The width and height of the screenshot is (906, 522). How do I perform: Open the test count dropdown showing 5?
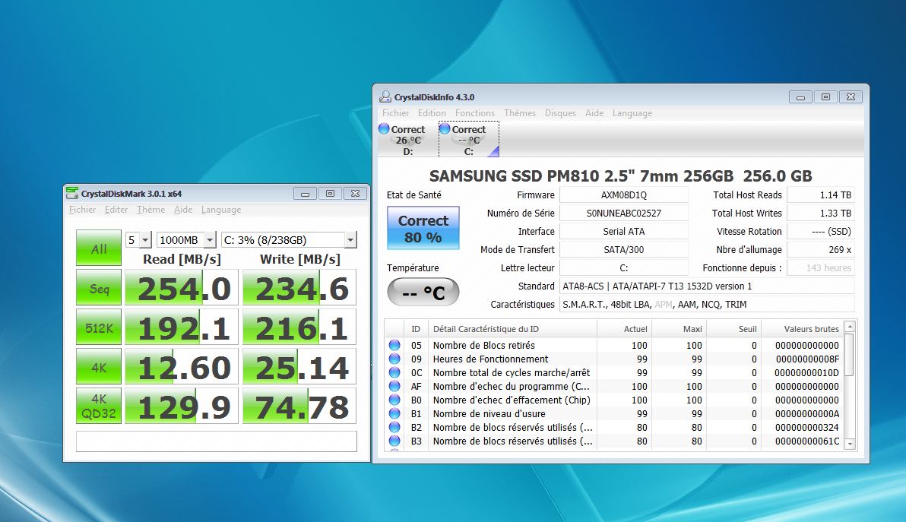point(138,240)
